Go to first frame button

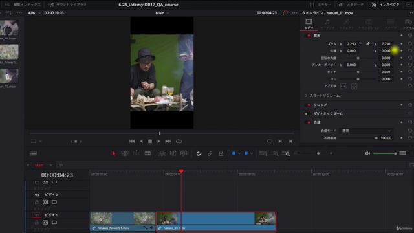point(132,141)
